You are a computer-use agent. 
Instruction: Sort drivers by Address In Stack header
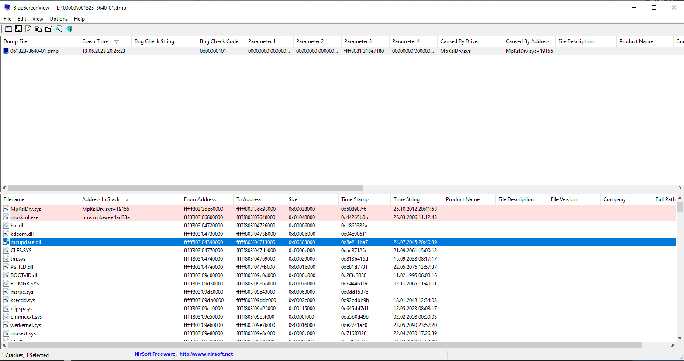click(130, 199)
